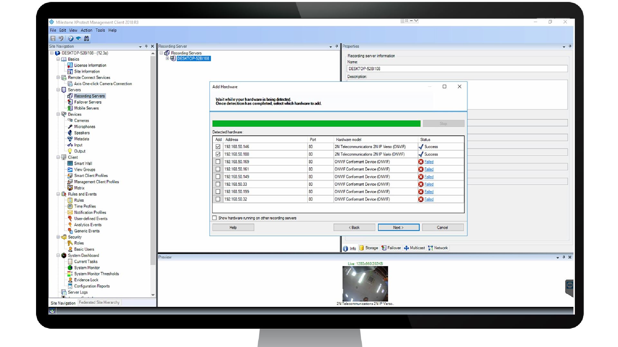618x347 pixels.
Task: Collapse the Security tree node
Action: 58,237
